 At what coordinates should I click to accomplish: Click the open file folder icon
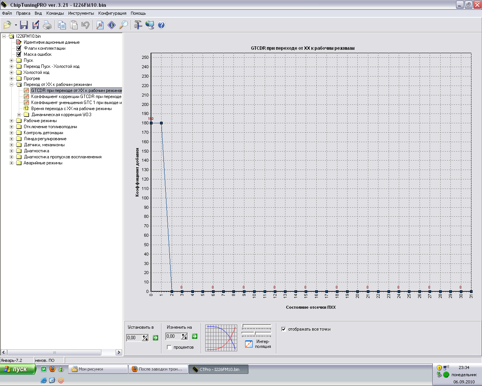point(7,25)
